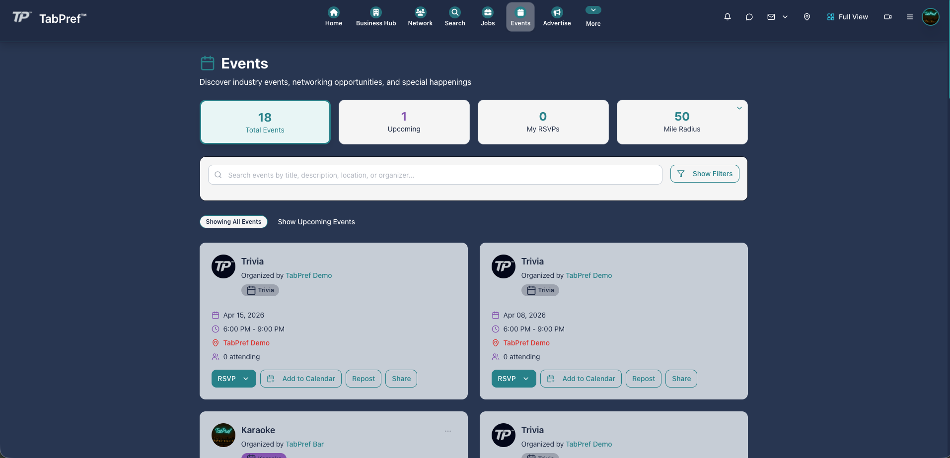Open the hamburger menu icon
950x458 pixels.
tap(910, 17)
